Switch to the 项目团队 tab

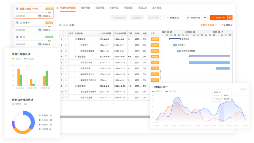[128, 8]
